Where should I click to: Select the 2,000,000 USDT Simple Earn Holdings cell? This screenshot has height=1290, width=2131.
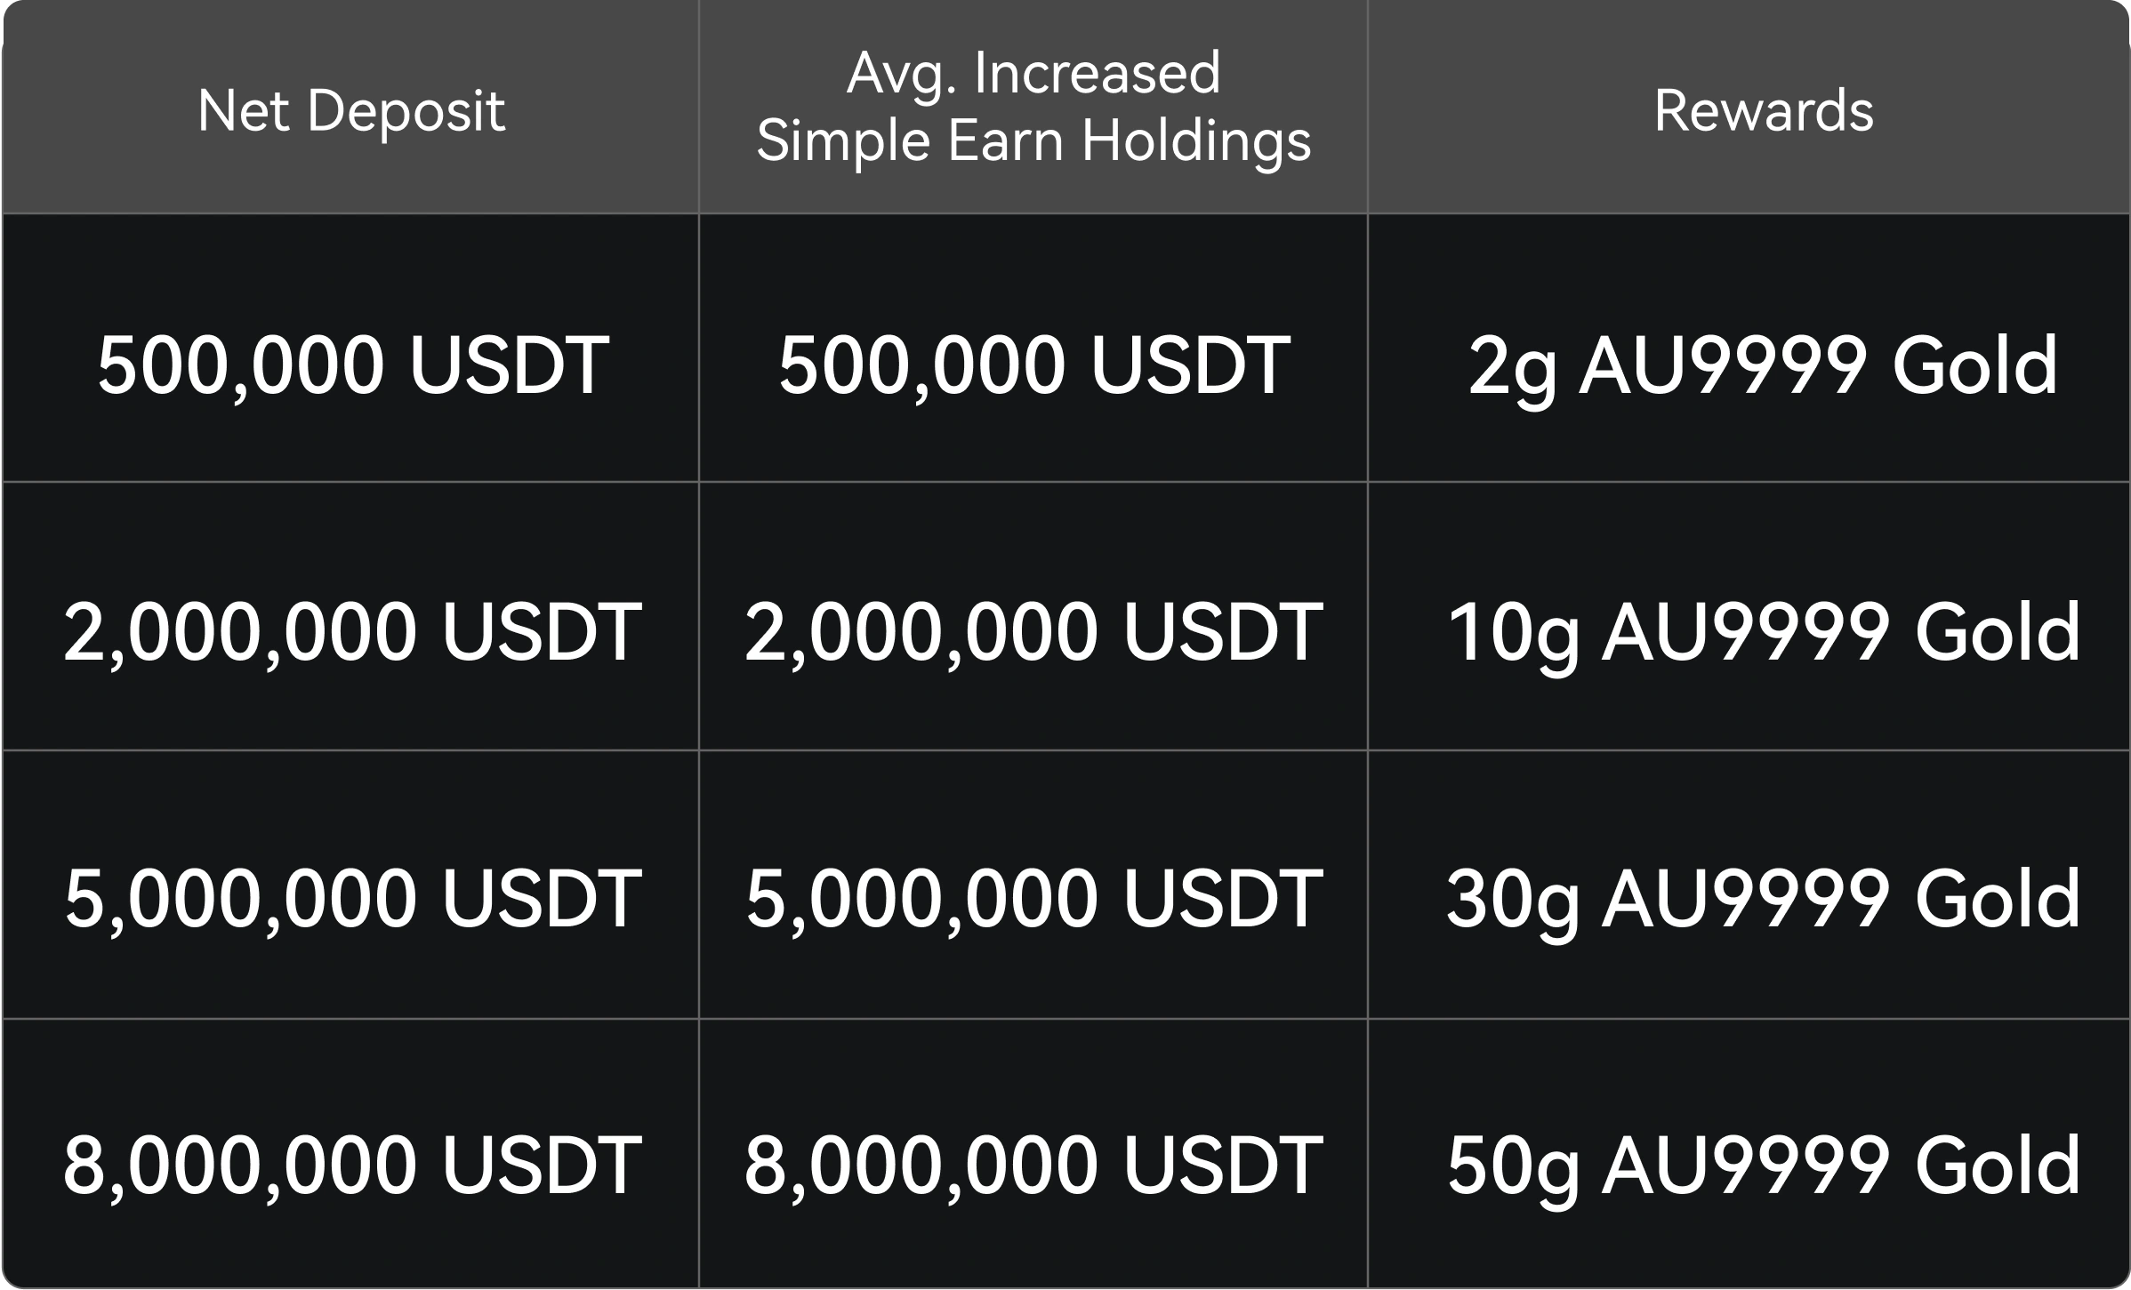[x=1033, y=632]
